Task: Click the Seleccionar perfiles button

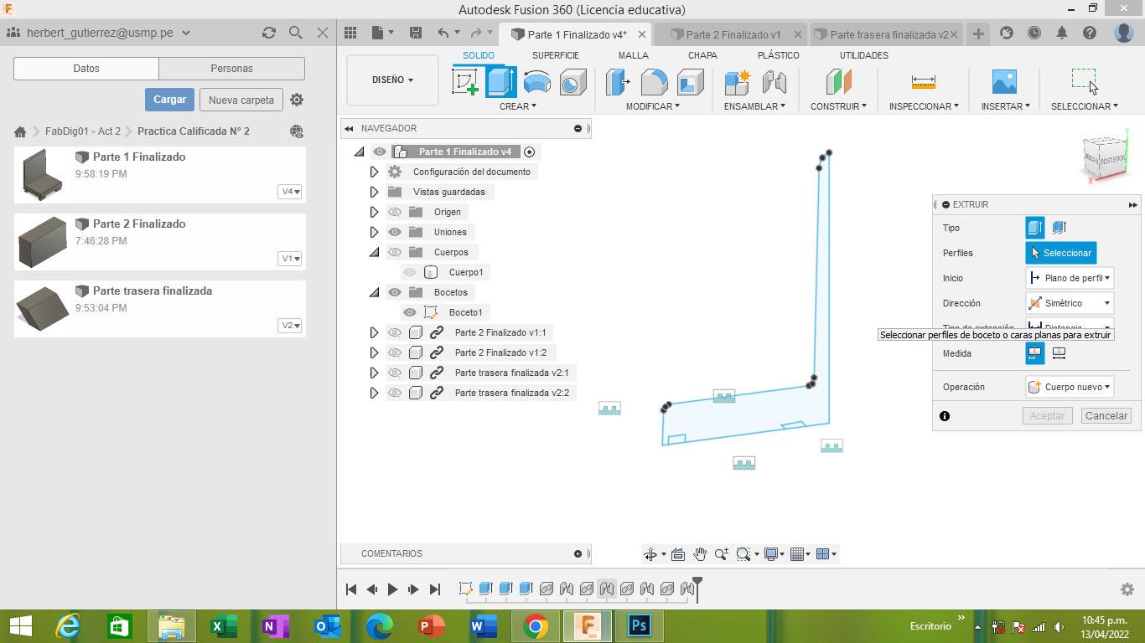Action: tap(1061, 253)
